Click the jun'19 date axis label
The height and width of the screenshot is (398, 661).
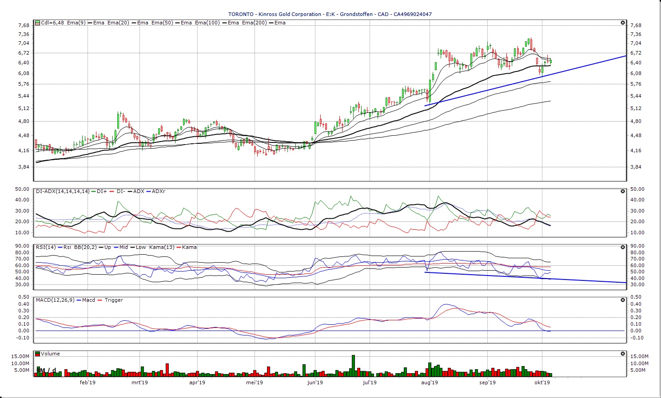pos(315,382)
